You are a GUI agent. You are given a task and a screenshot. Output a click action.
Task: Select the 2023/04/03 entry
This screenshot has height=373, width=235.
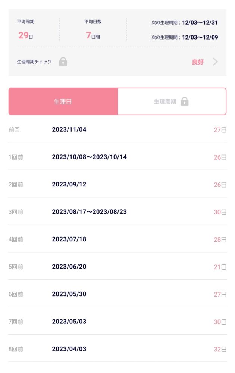point(117,349)
